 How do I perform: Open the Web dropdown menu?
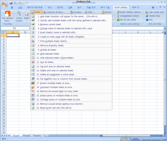tap(89, 12)
